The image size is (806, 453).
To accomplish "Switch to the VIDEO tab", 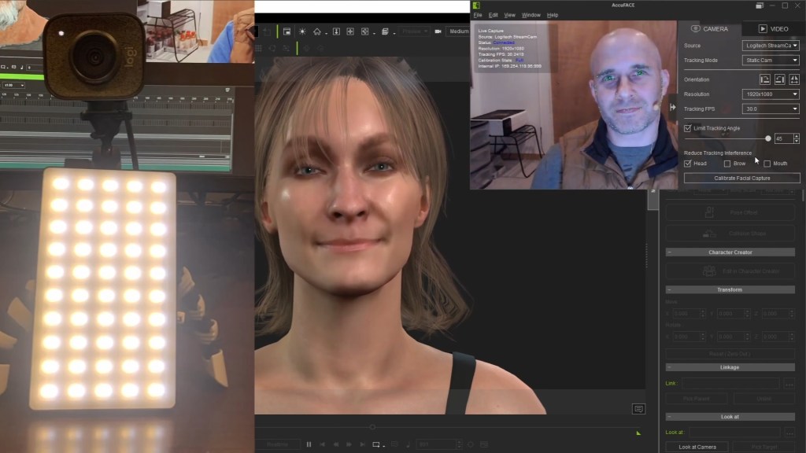I will point(773,29).
